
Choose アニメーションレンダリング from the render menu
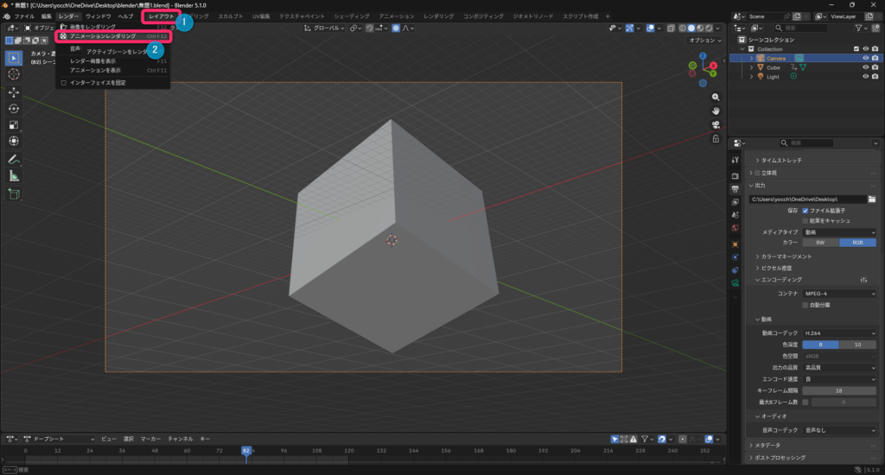click(102, 36)
